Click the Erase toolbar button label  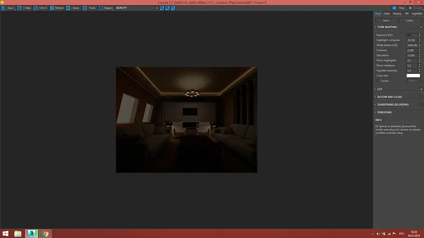tap(76, 8)
